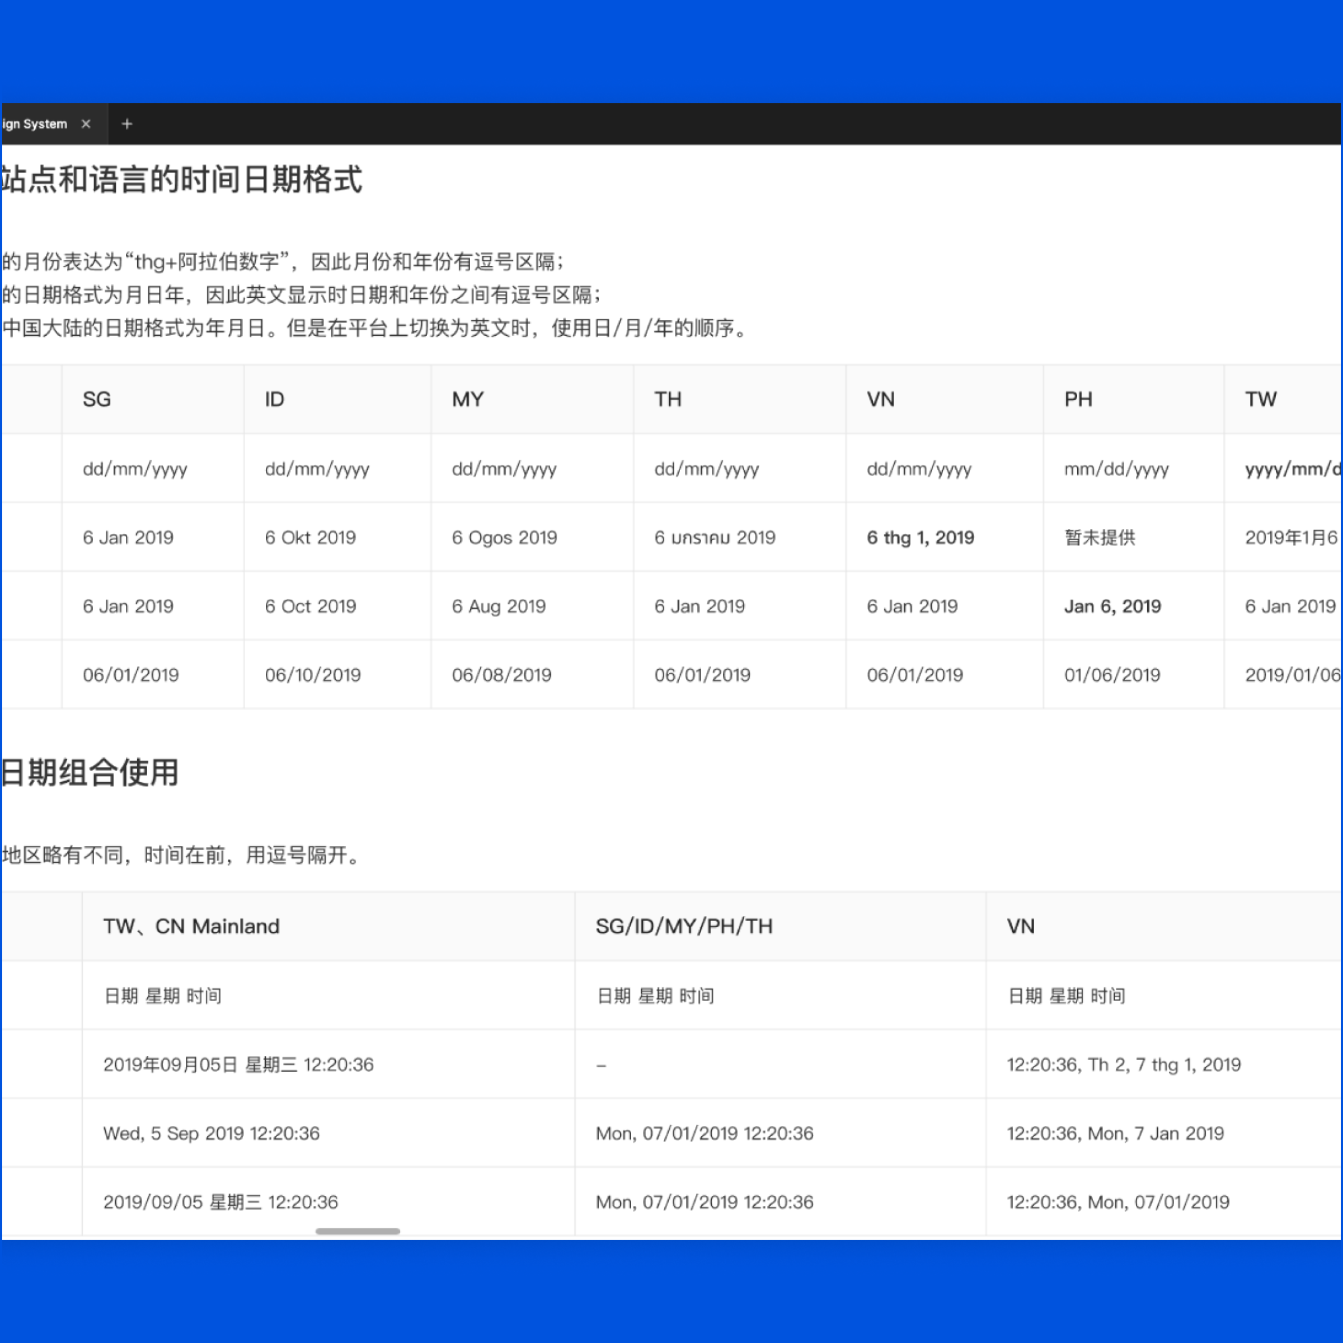Select '12:20:36, Th 2, 7 thg 1, 2019' cell
Image resolution: width=1343 pixels, height=1343 pixels.
1163,1064
